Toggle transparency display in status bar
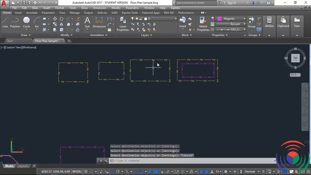Screen dimensions: 311x175 tap(156, 172)
